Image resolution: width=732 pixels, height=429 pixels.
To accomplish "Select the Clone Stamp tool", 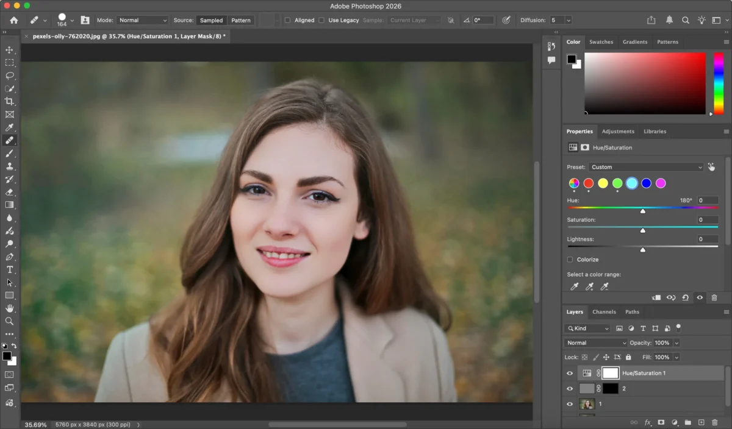I will coord(10,166).
